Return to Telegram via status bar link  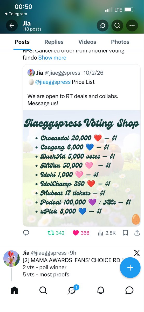pyautogui.click(x=16, y=14)
